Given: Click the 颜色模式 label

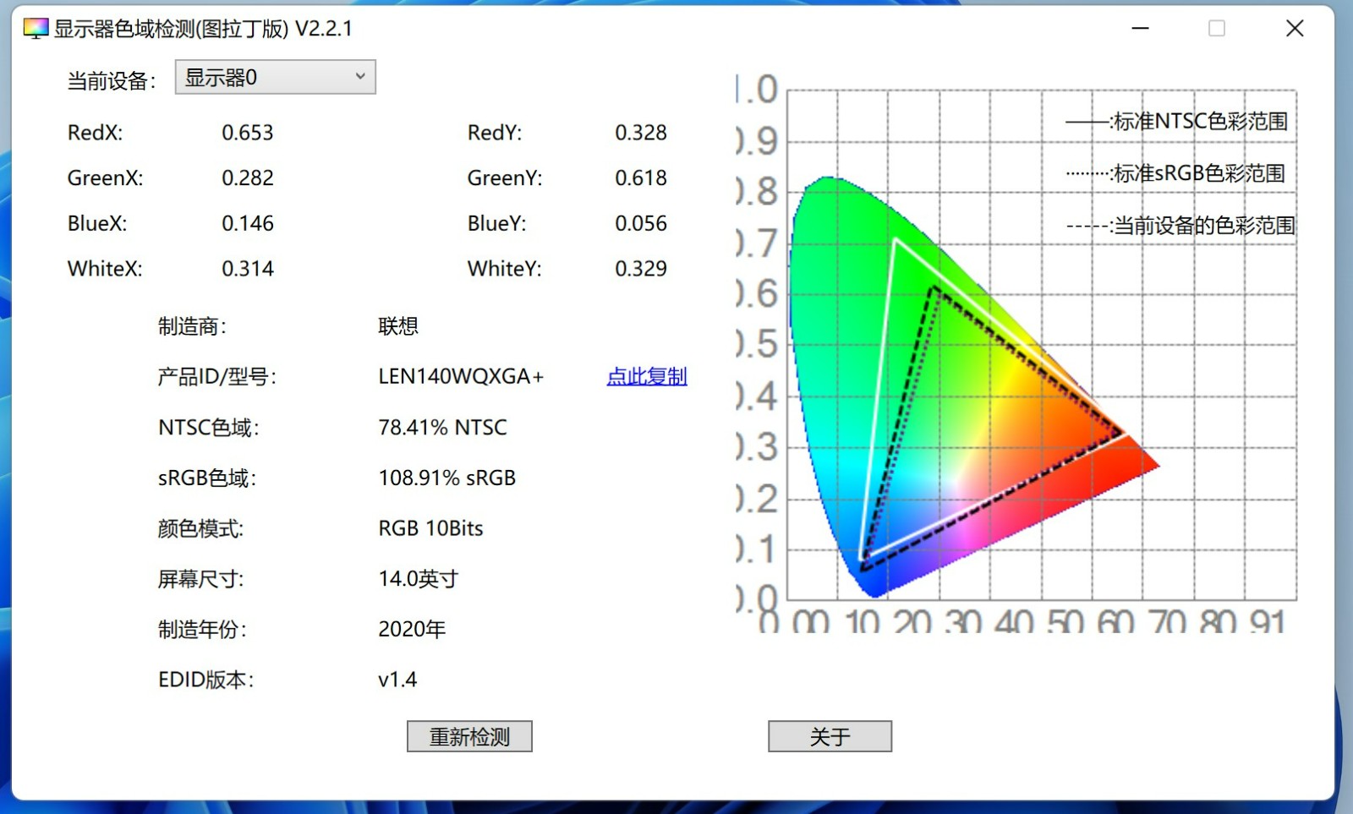Looking at the screenshot, I should click(200, 529).
